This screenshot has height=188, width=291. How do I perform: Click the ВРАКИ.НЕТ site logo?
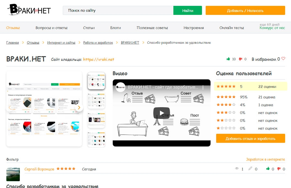coord(29,10)
